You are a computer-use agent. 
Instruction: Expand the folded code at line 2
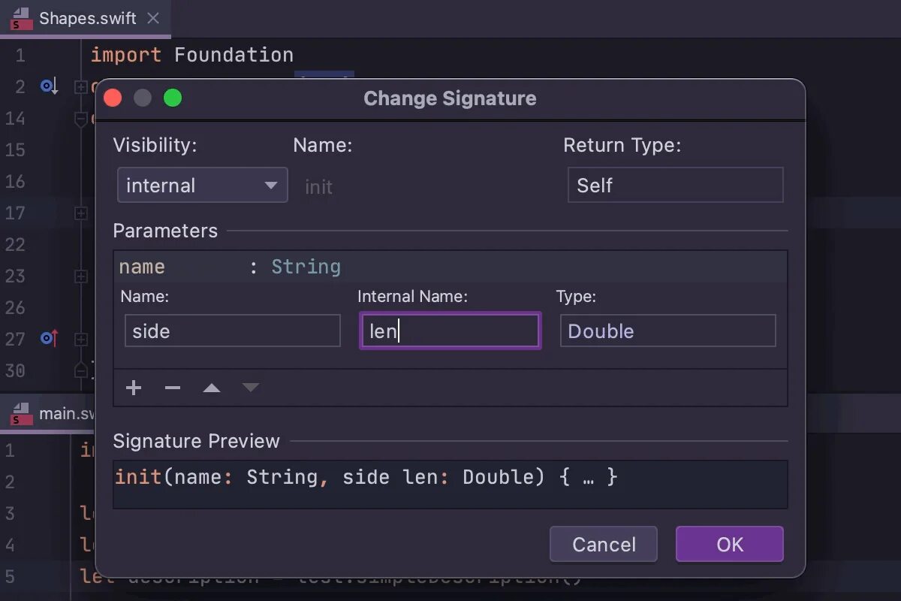click(x=80, y=87)
